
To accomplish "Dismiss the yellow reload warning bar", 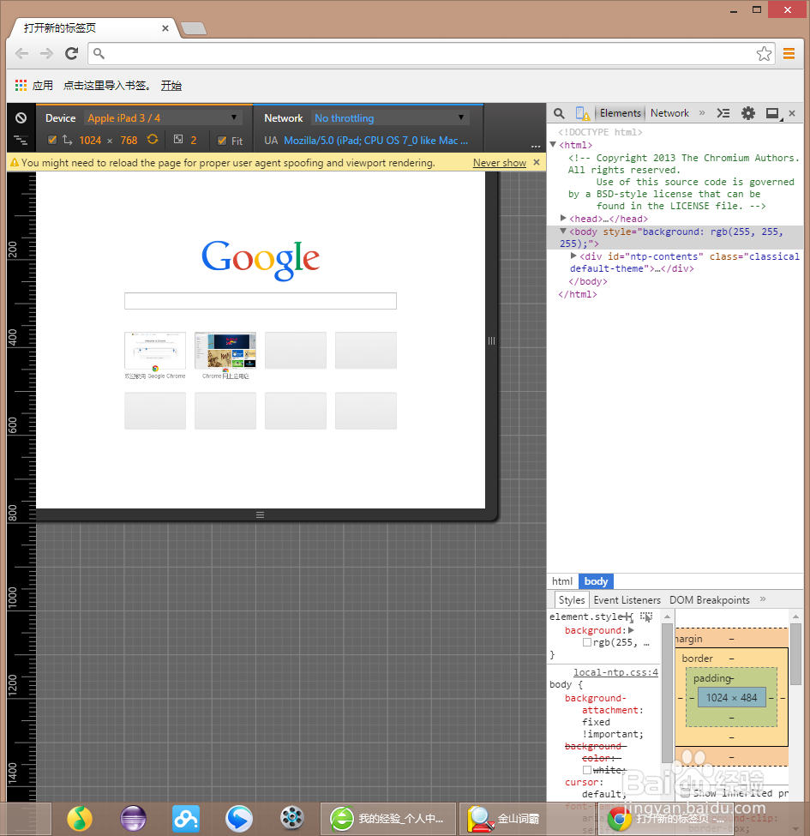I will [537, 162].
